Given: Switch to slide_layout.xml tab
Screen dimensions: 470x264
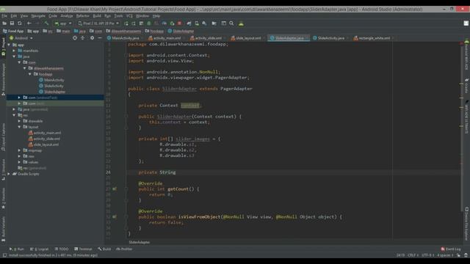Looking at the screenshot, I should (248, 38).
